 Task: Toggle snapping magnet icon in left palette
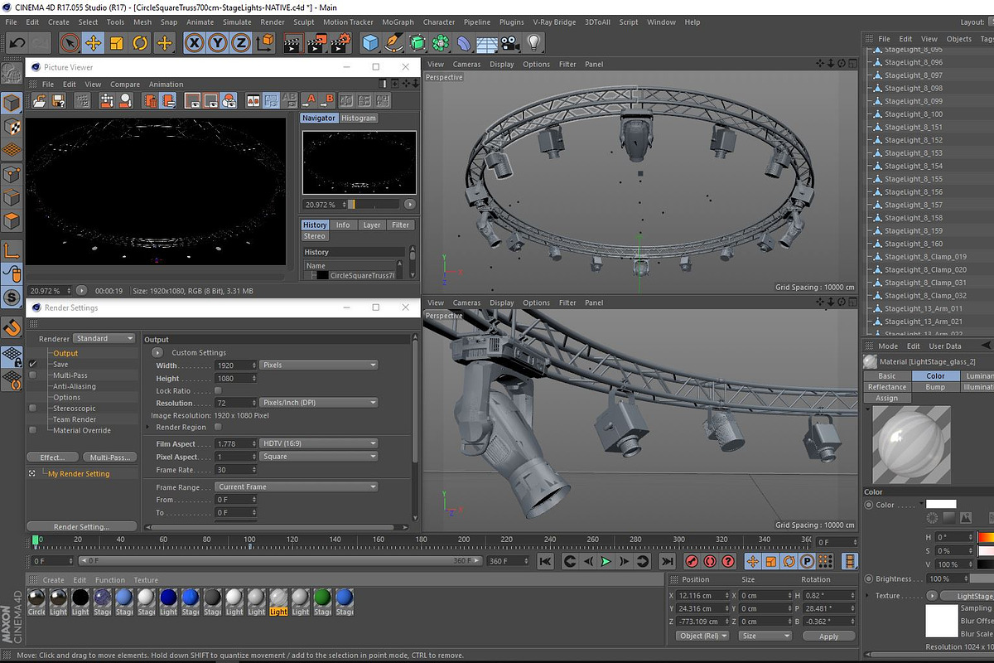pos(12,328)
